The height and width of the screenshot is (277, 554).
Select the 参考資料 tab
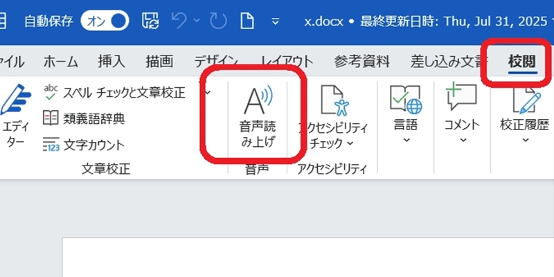(x=361, y=62)
